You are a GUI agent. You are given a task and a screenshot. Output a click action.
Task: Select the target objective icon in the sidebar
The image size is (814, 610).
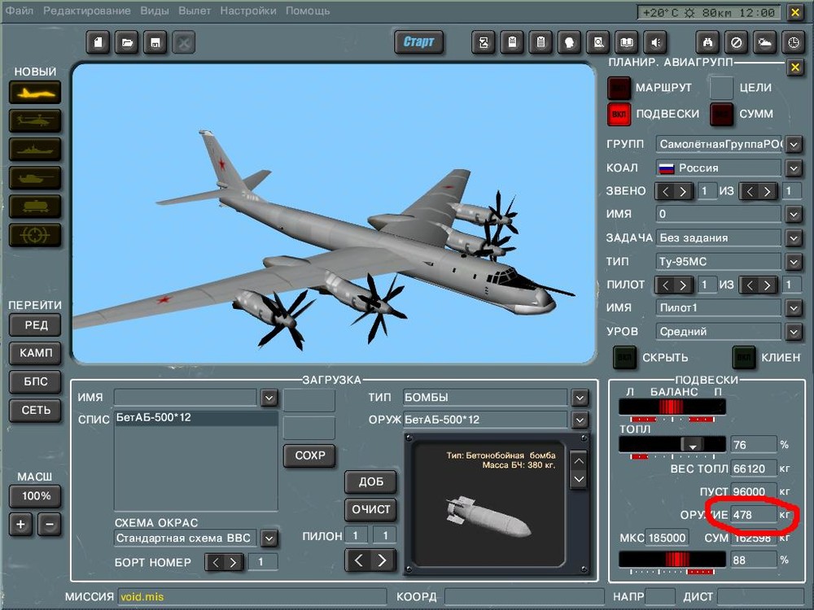[x=34, y=235]
